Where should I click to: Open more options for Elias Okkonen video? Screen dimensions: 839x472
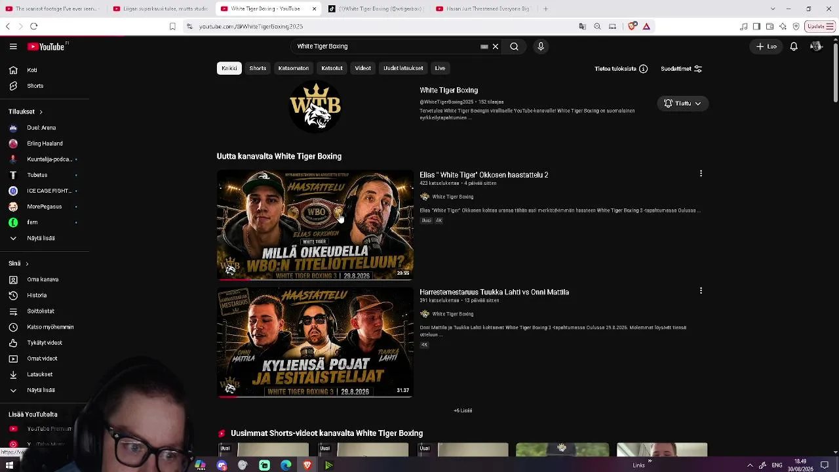click(701, 174)
